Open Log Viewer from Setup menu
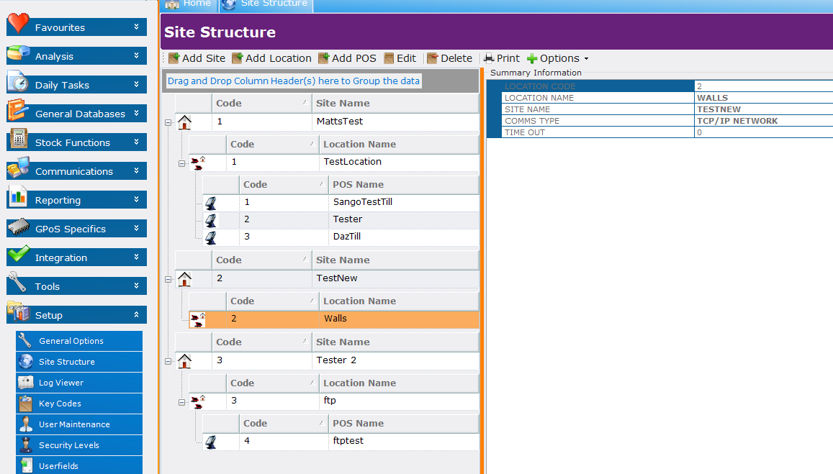 click(79, 383)
